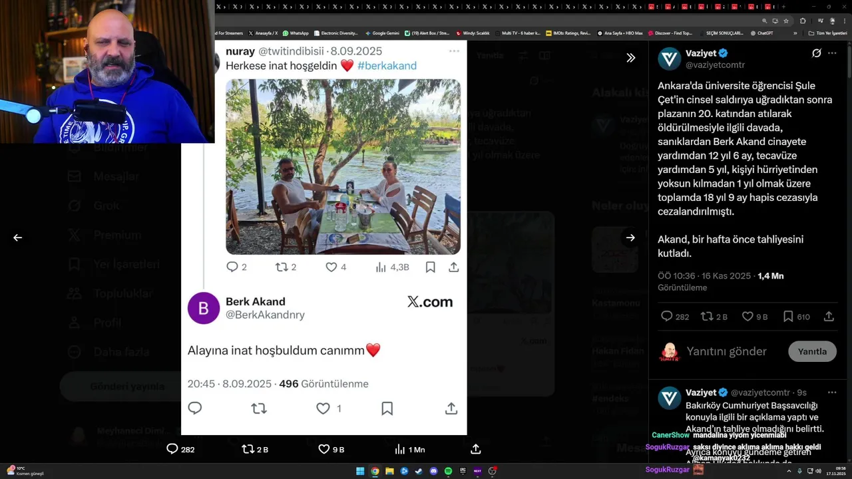Open @vaziyetcomtr handle link
The height and width of the screenshot is (479, 852).
click(x=716, y=65)
